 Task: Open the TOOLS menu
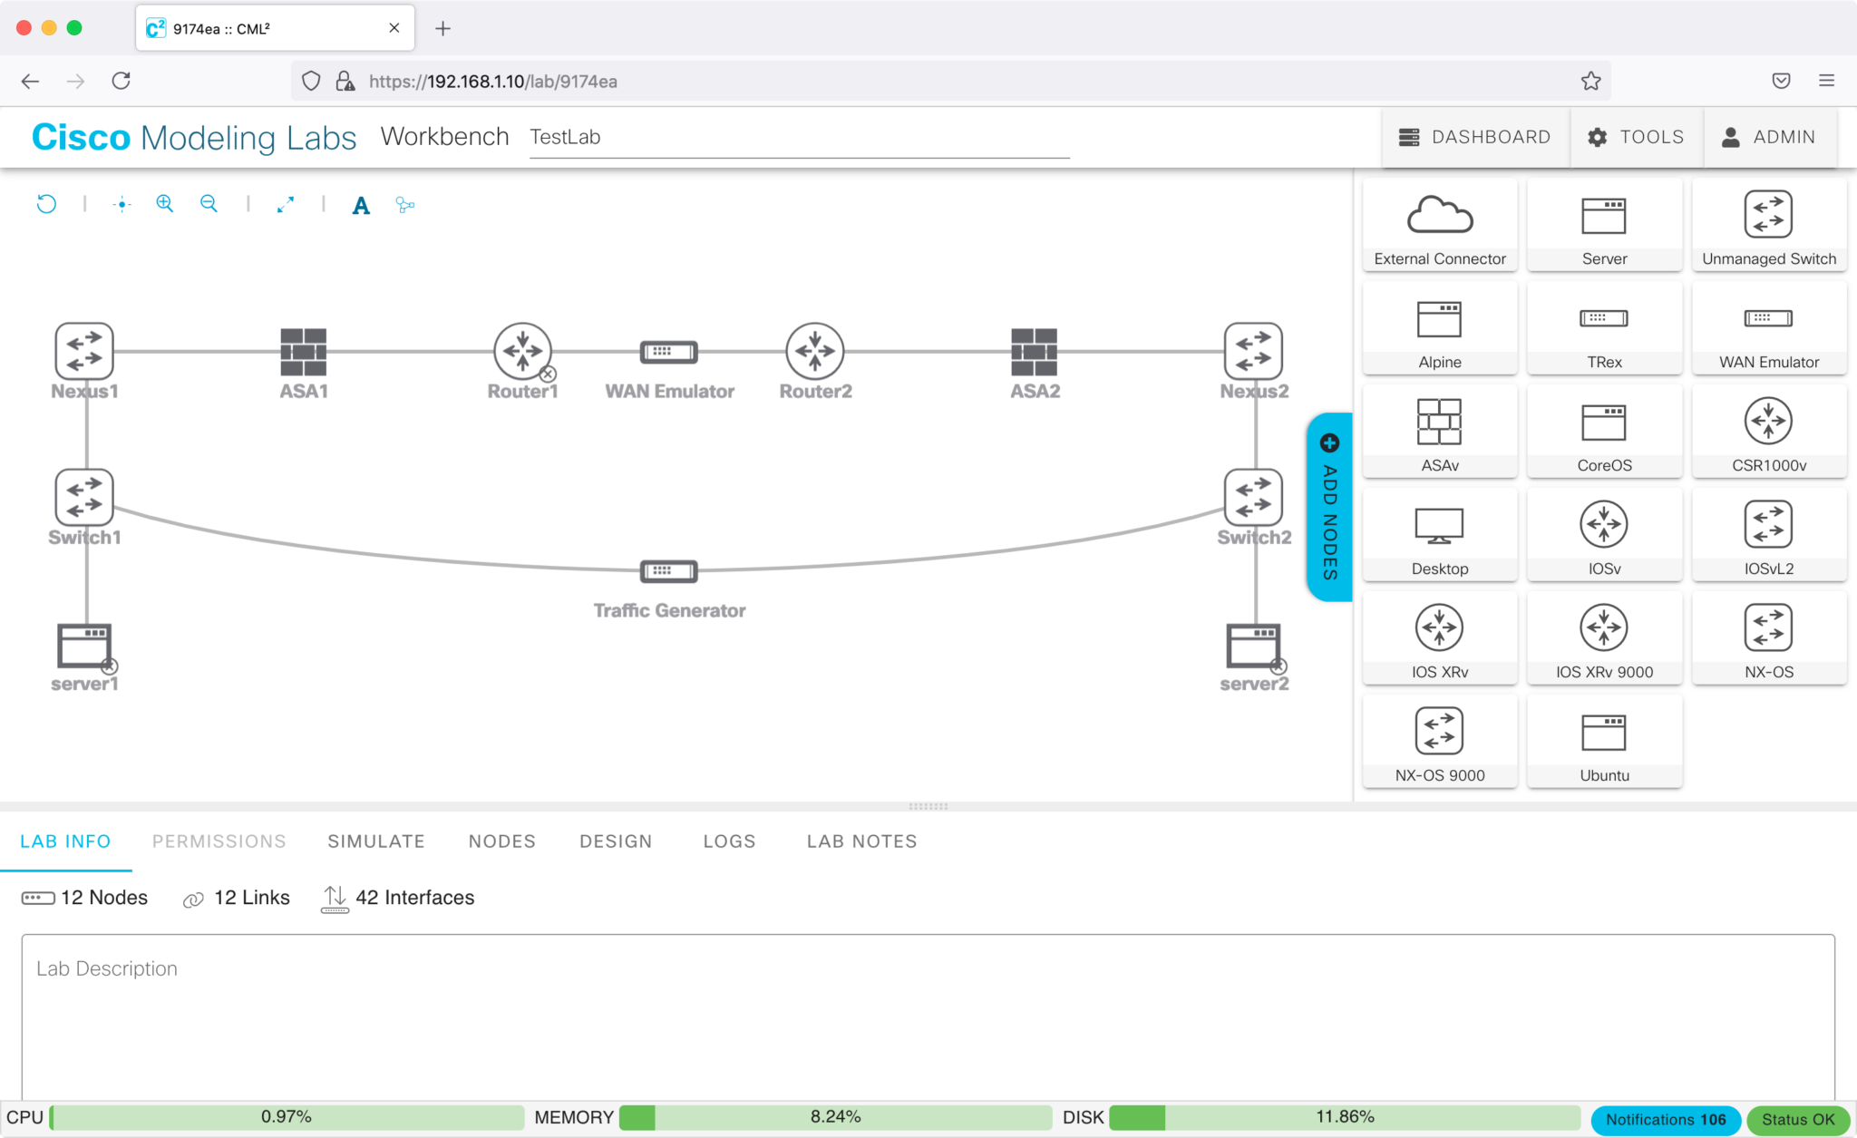point(1636,137)
